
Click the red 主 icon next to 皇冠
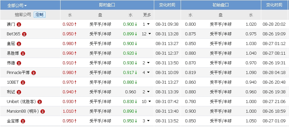point(19,44)
